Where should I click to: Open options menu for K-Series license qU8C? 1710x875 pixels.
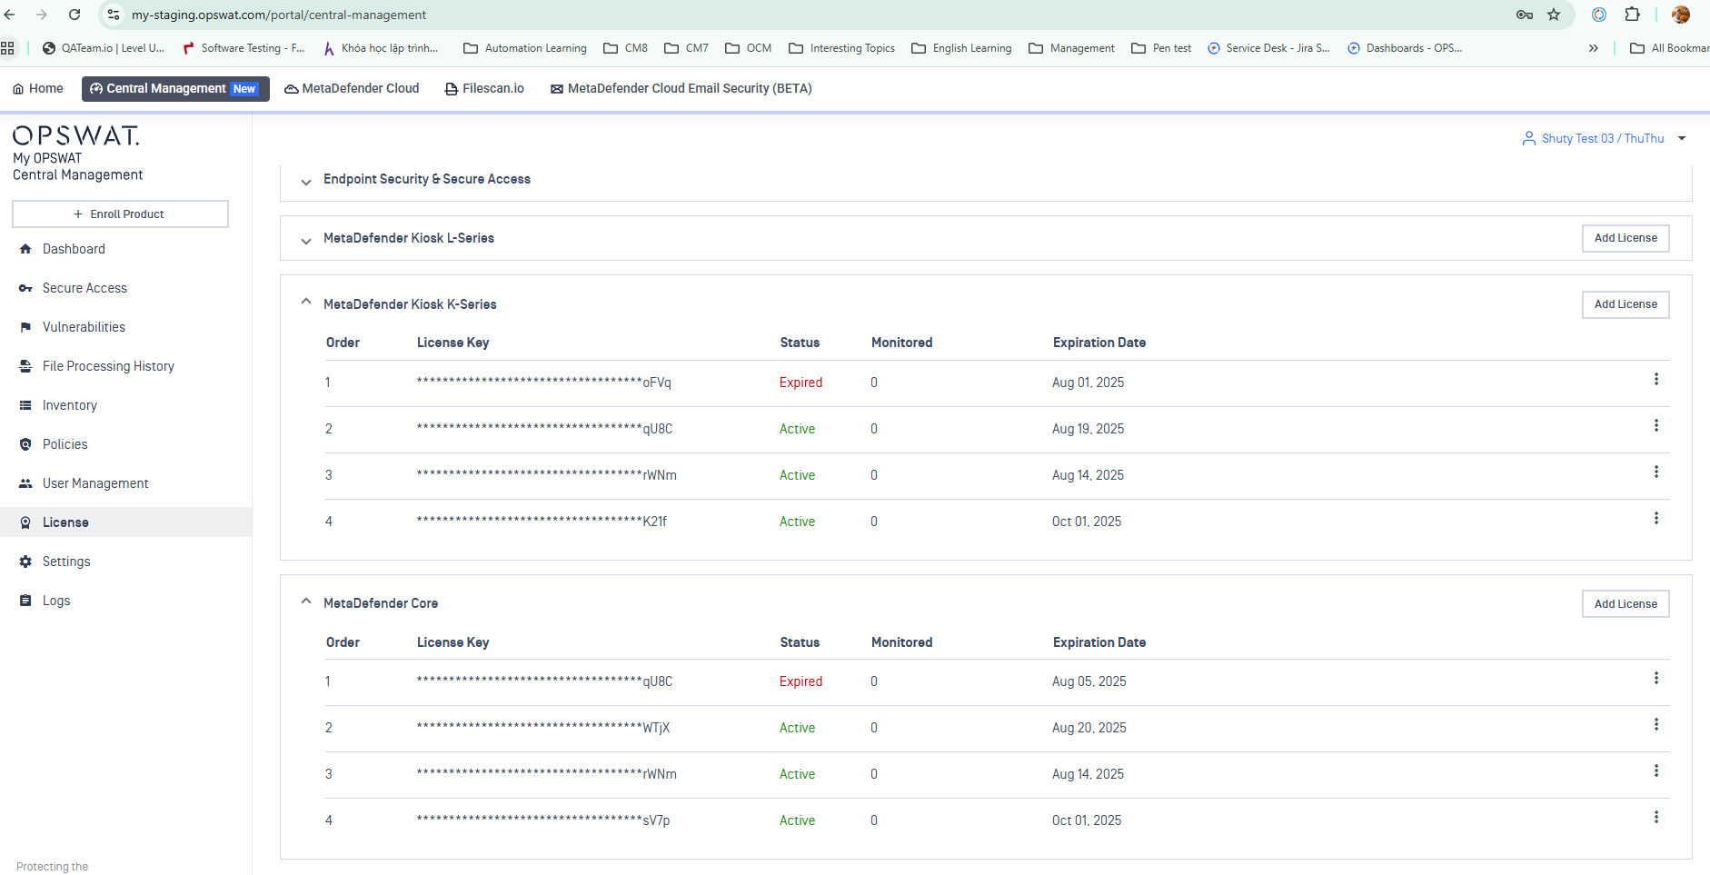tap(1656, 426)
